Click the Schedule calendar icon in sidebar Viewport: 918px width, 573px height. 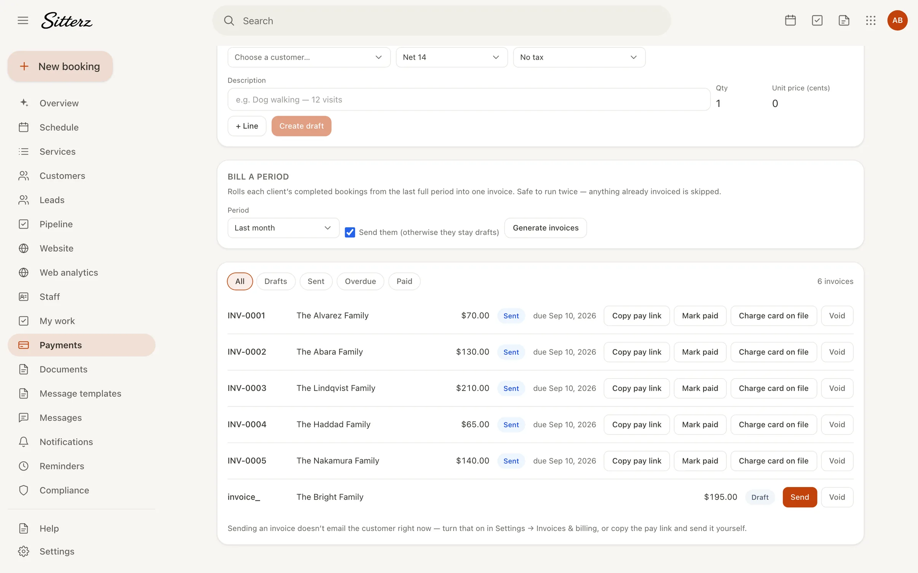(24, 127)
